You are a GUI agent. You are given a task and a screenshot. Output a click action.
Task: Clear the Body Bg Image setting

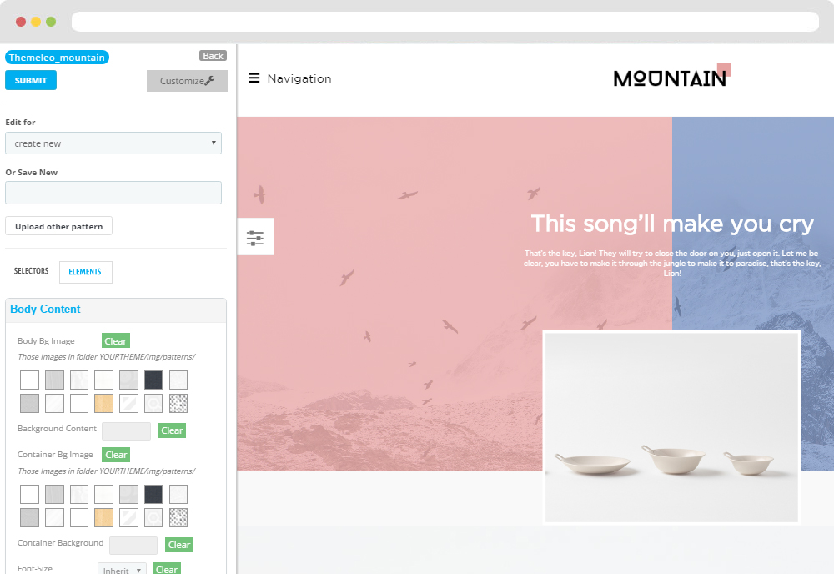click(115, 341)
